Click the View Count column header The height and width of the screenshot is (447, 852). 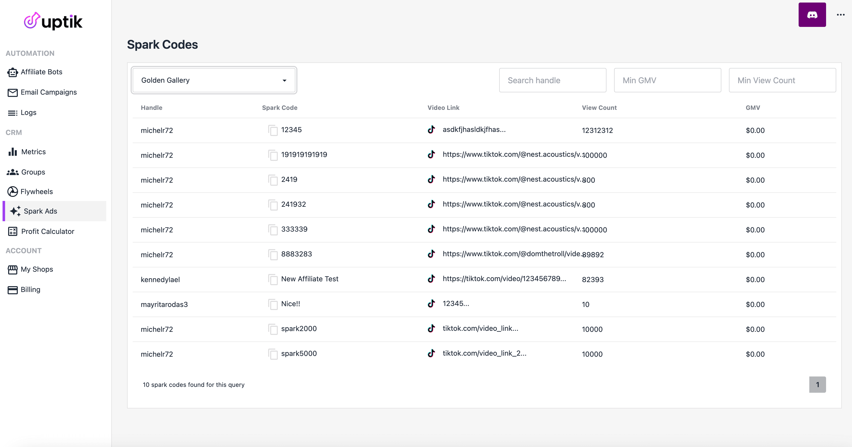click(x=599, y=108)
